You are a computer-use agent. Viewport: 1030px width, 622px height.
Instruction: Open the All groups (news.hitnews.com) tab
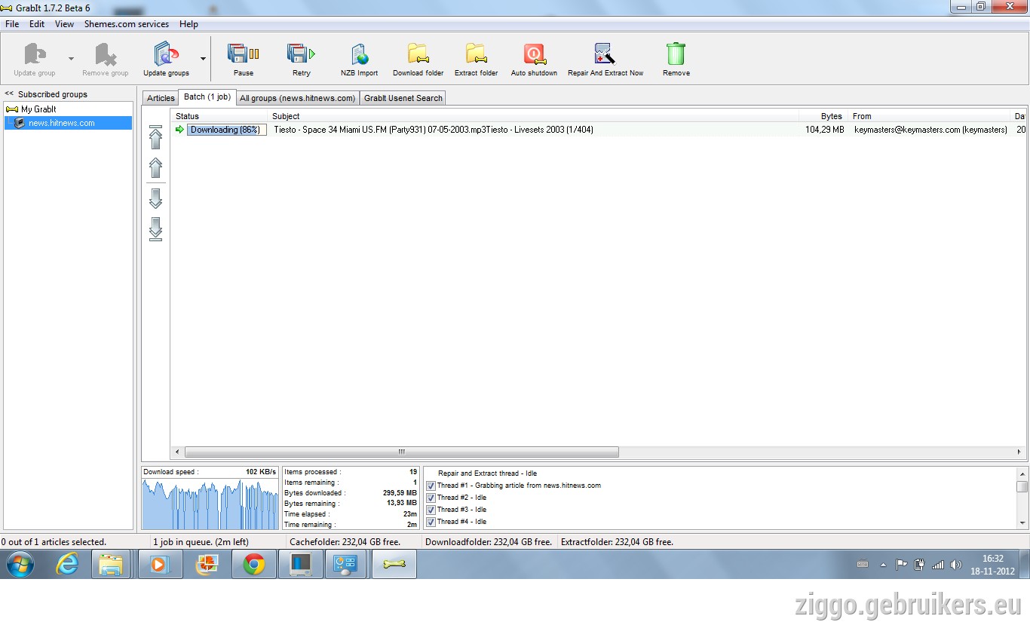coord(297,98)
